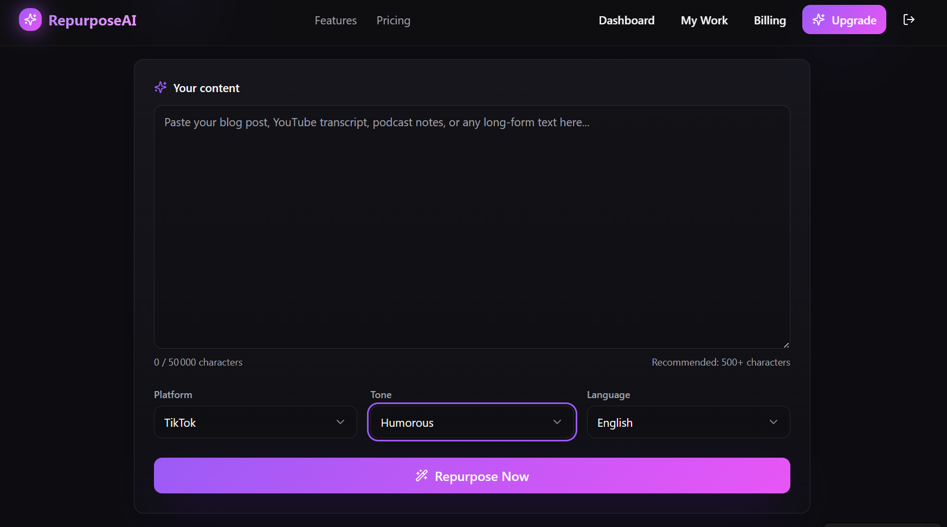The image size is (947, 527).
Task: Click the 'Recommended: 500+ characters' hint text
Action: pos(721,362)
